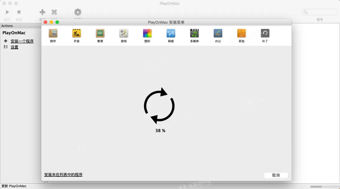The image size is (340, 189).
Task: Click the 38 % progress text
Action: 160,131
